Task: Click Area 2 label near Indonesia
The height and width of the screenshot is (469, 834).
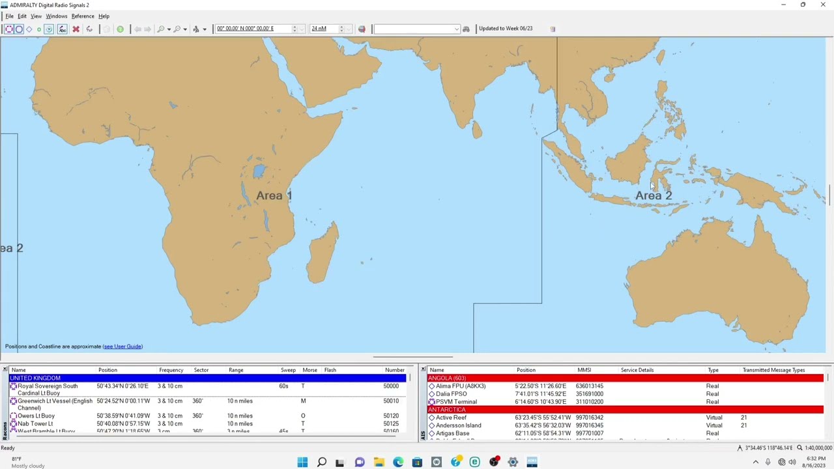Action: tap(654, 195)
